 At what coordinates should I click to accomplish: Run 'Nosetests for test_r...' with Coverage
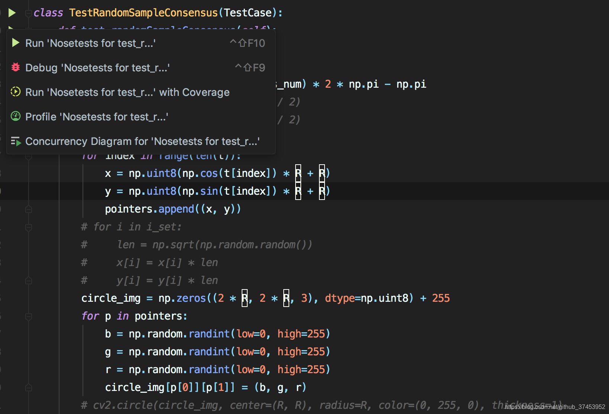tap(141, 92)
